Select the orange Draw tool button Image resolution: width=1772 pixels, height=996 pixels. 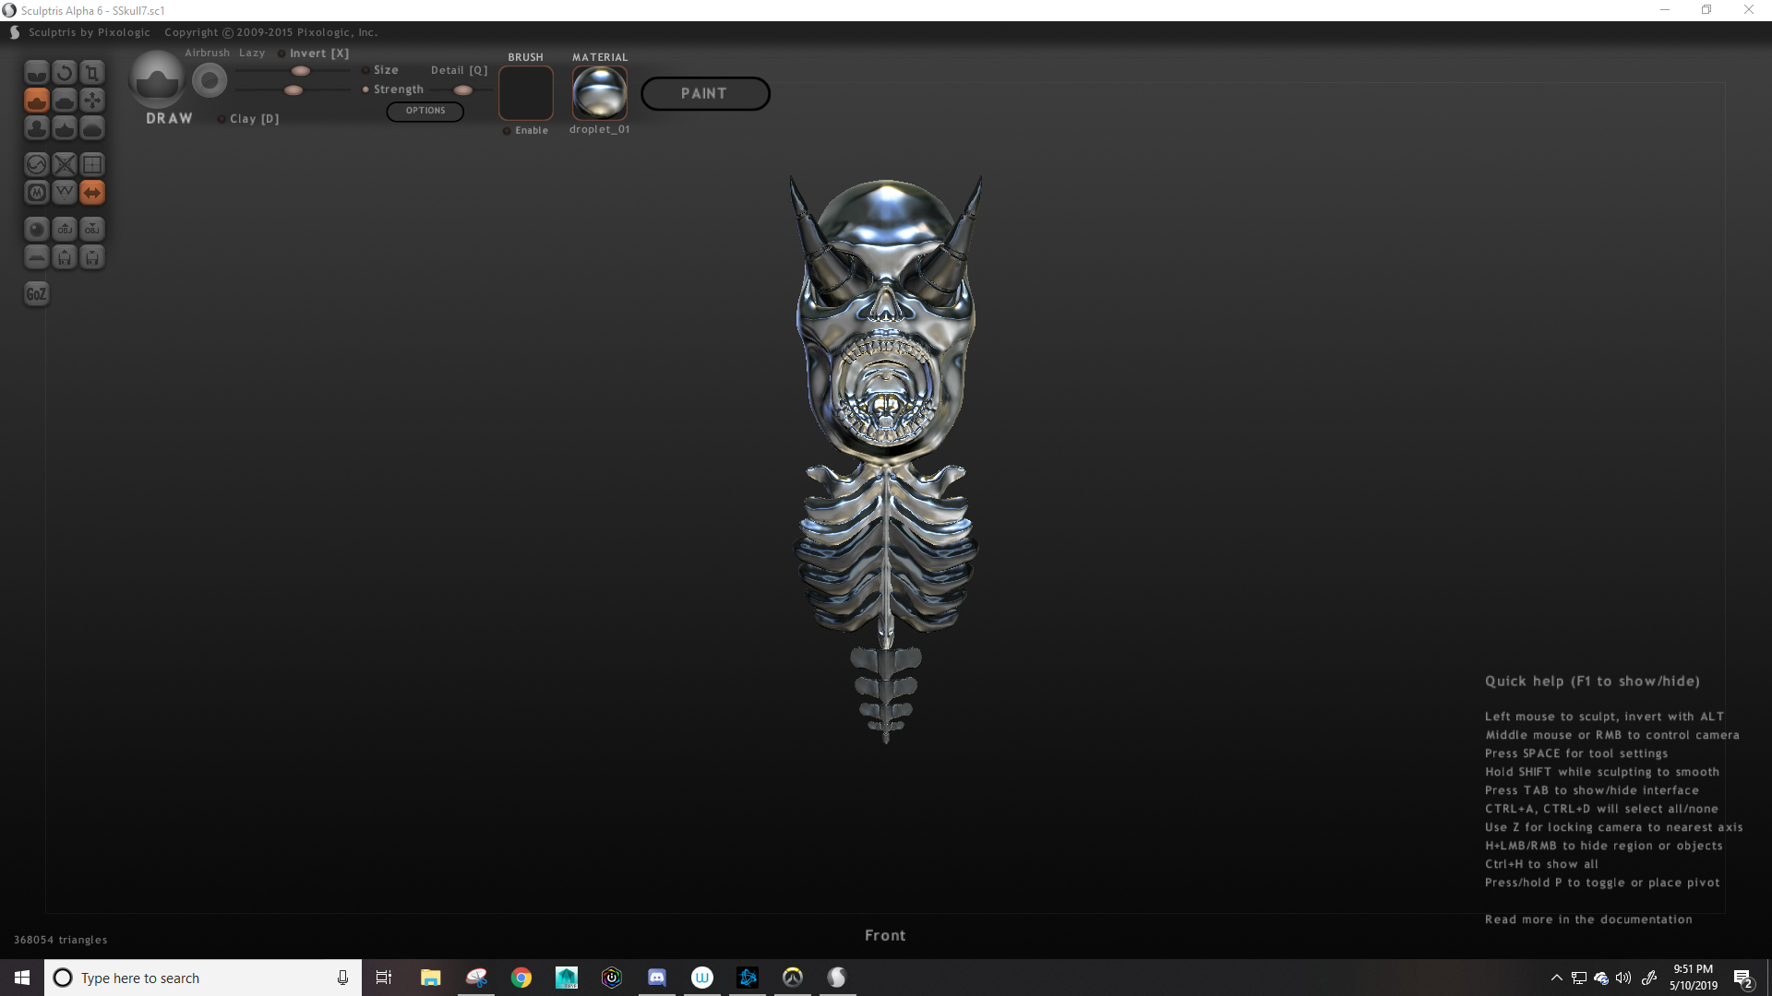(37, 101)
